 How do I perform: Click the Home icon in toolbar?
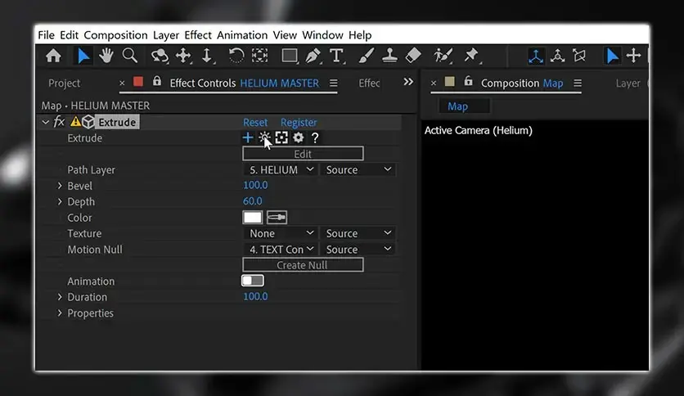coord(54,56)
